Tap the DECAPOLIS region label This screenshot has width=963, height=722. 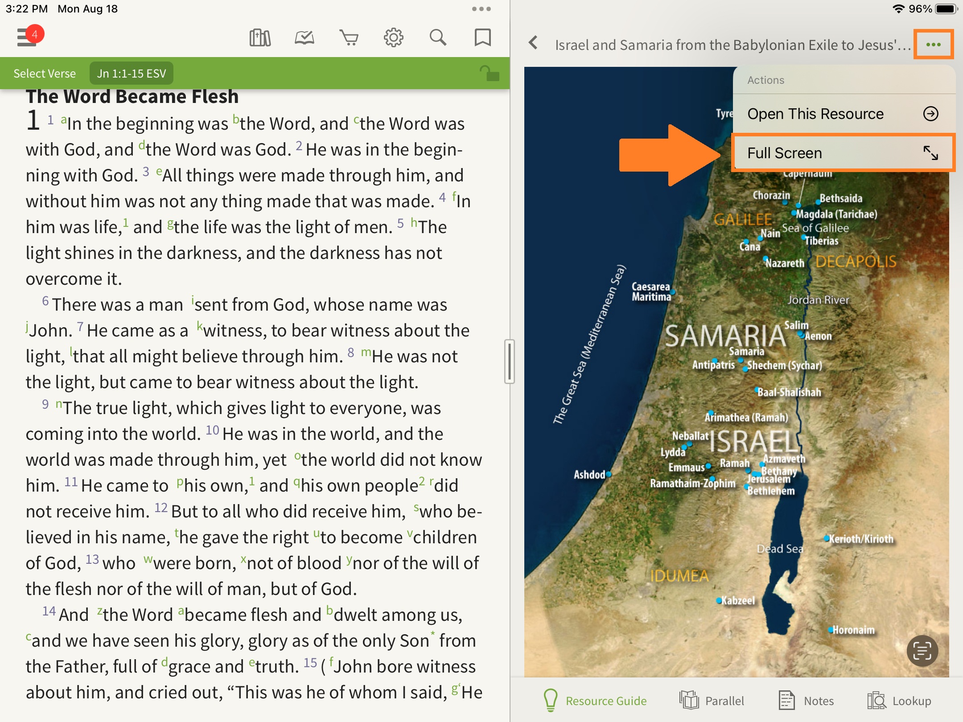click(x=856, y=262)
